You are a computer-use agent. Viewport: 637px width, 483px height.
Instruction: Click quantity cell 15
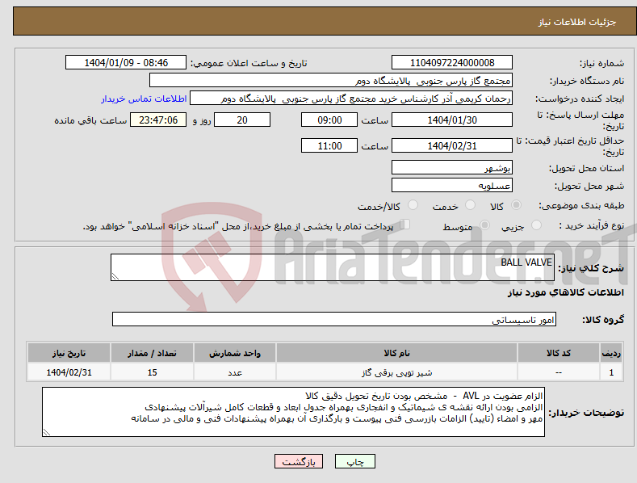152,372
